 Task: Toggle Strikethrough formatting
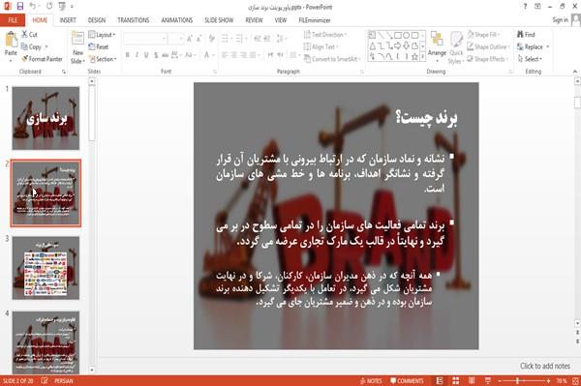(166, 55)
